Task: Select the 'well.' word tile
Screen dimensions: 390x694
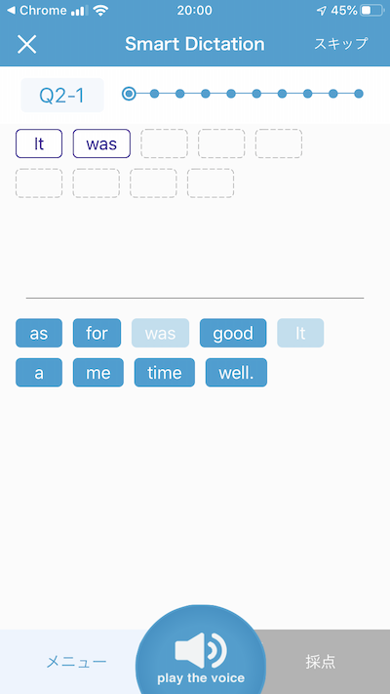Action: [x=236, y=372]
